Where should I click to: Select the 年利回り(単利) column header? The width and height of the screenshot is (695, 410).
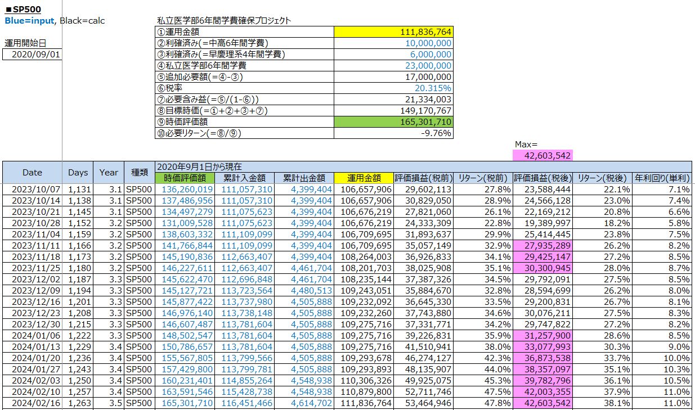click(x=663, y=178)
